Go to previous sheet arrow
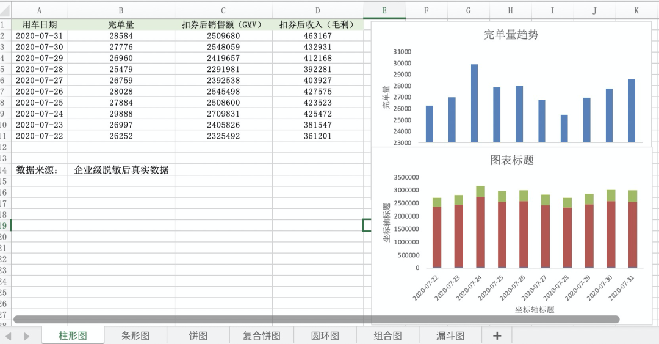The image size is (659, 344). point(9,336)
